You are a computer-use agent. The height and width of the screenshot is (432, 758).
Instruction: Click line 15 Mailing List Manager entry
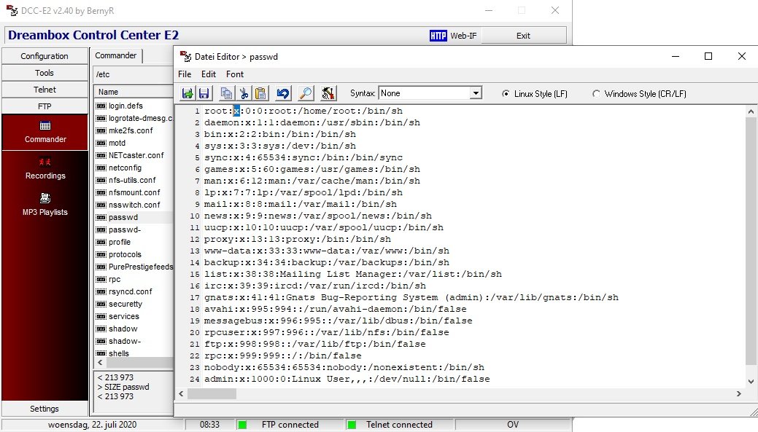tap(352, 274)
